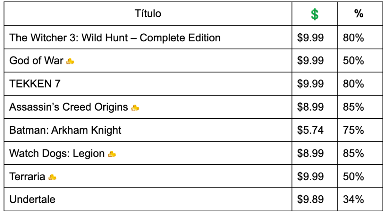The width and height of the screenshot is (389, 220).
Task: Select the Batman: Arkham Knight title
Action: tap(65, 130)
